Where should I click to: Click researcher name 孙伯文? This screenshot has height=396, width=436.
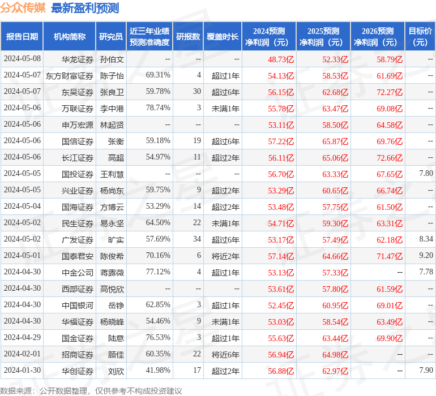click(112, 59)
